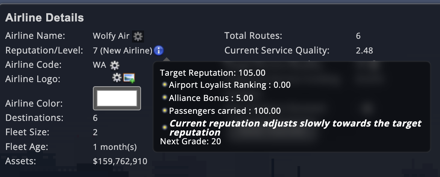
Task: Click the Total Routes label
Action: 253,36
